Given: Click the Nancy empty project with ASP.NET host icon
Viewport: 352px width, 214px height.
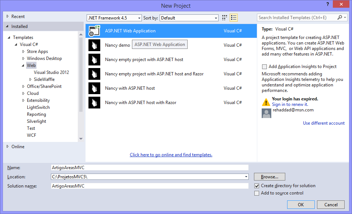Looking at the screenshot, I should click(94, 60).
